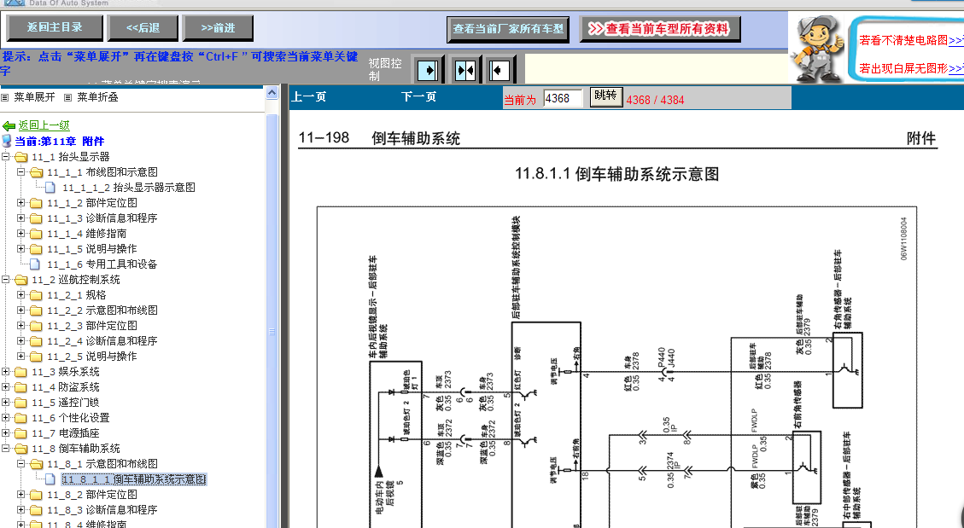
Task: Expand the 11_1_3 诊断信息和程序 node
Action: click(20, 218)
